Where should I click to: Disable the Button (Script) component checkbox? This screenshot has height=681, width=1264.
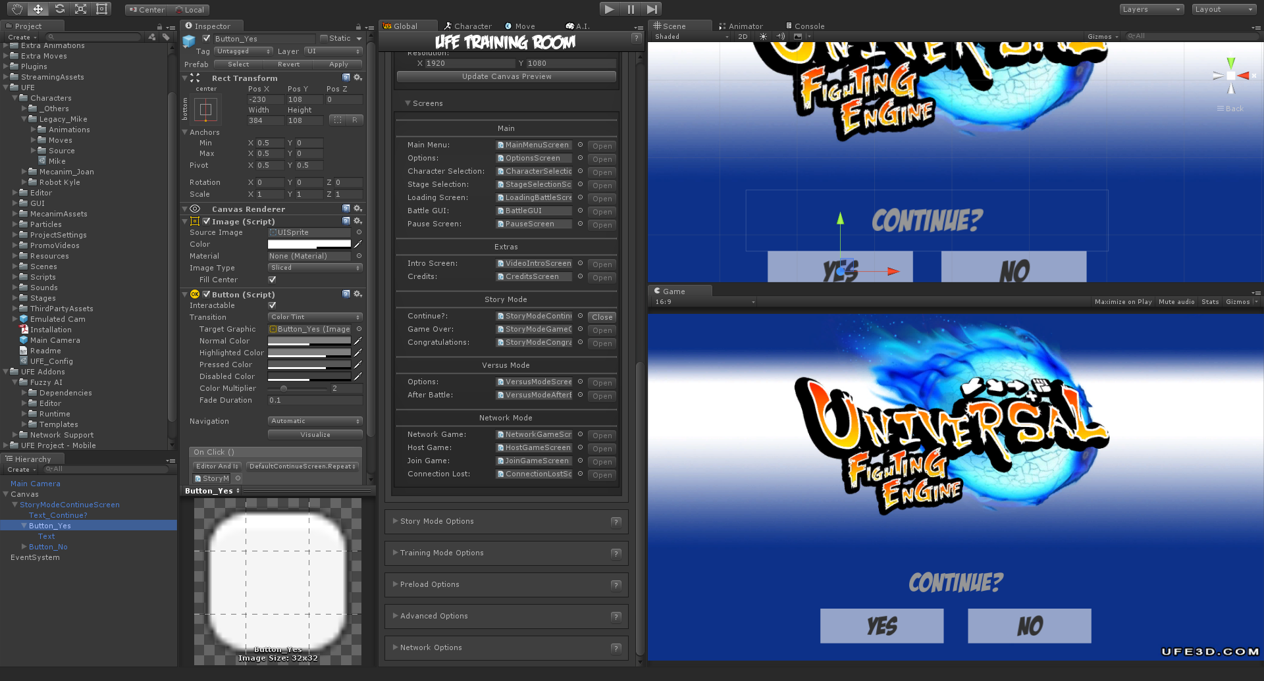(207, 294)
